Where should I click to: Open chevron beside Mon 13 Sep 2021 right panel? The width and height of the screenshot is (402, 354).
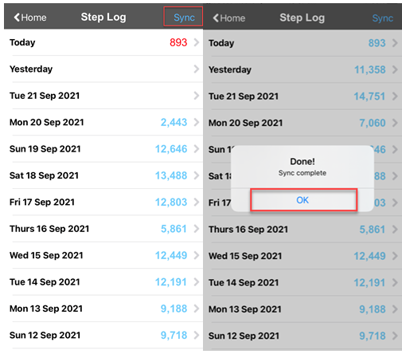[395, 309]
